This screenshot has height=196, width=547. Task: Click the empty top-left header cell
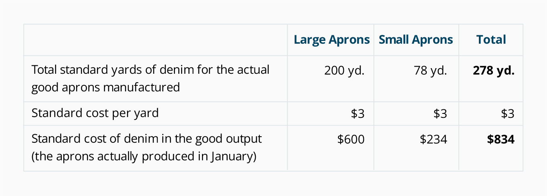coord(155,40)
